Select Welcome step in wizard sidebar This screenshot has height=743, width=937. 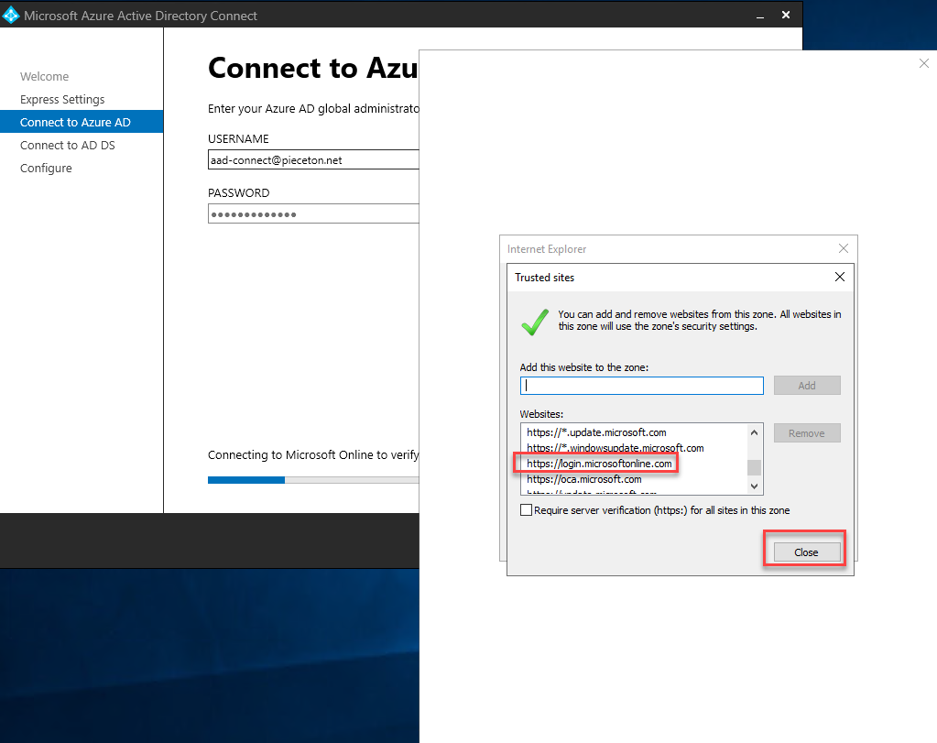coord(44,77)
